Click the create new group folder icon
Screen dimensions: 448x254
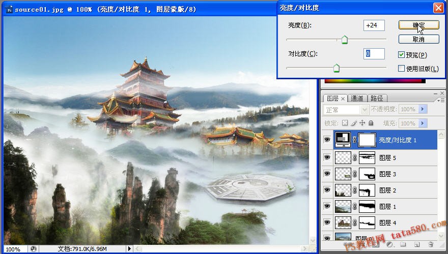403,244
